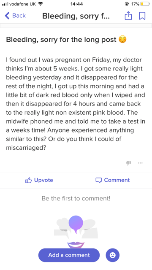
Task: Tap the truncated header title 'Bleeding, sorry f...'
Action: pos(76,16)
